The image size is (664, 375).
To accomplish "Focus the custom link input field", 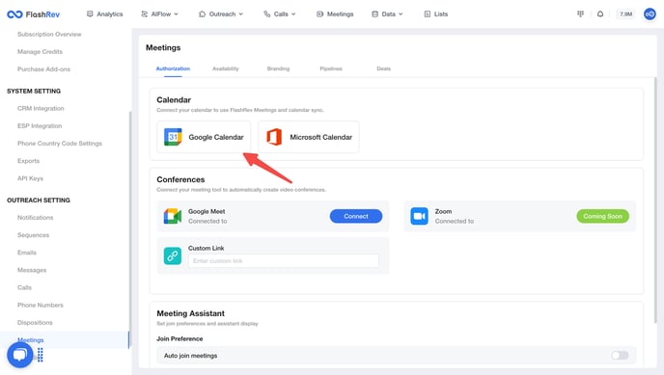I will point(284,261).
